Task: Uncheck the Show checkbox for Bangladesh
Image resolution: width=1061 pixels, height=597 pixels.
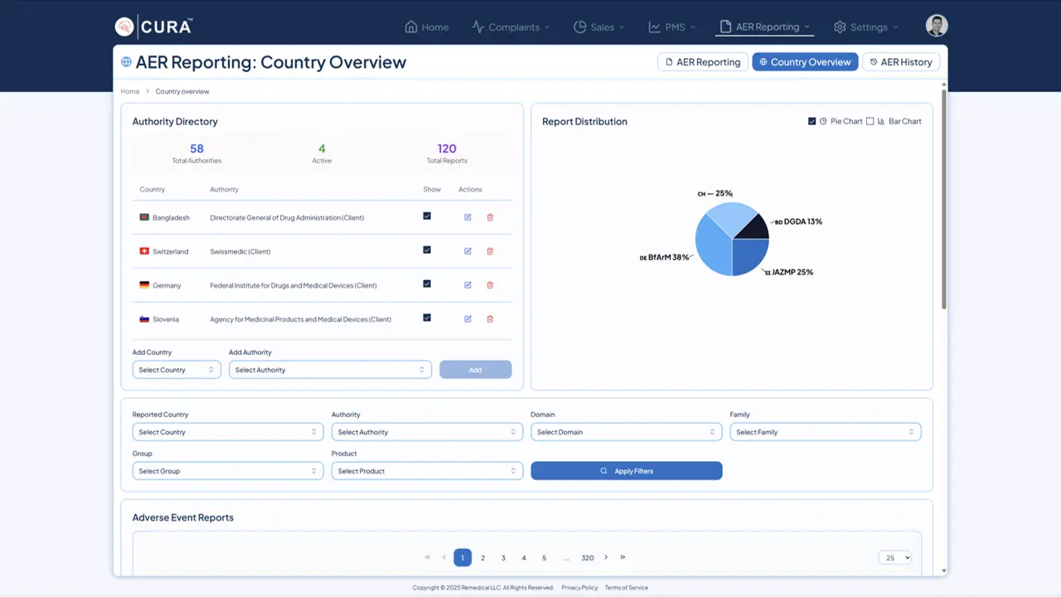Action: coord(427,216)
